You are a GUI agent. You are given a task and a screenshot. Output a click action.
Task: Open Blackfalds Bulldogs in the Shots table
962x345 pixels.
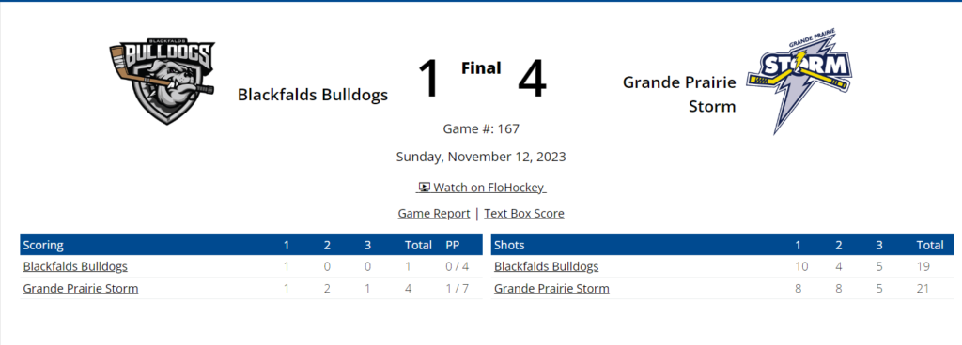tap(546, 266)
